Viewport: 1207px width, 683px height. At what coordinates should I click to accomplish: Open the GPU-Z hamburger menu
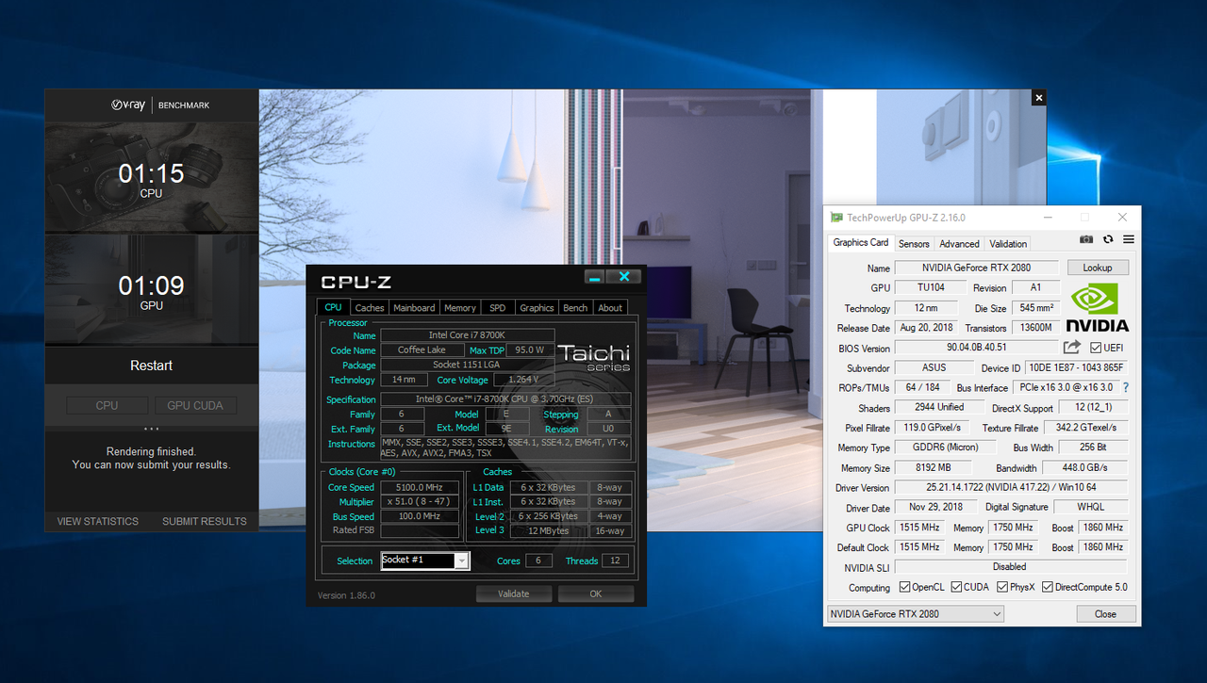coord(1128,240)
